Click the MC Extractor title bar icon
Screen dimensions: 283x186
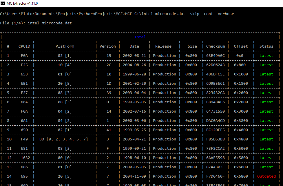[3, 3]
